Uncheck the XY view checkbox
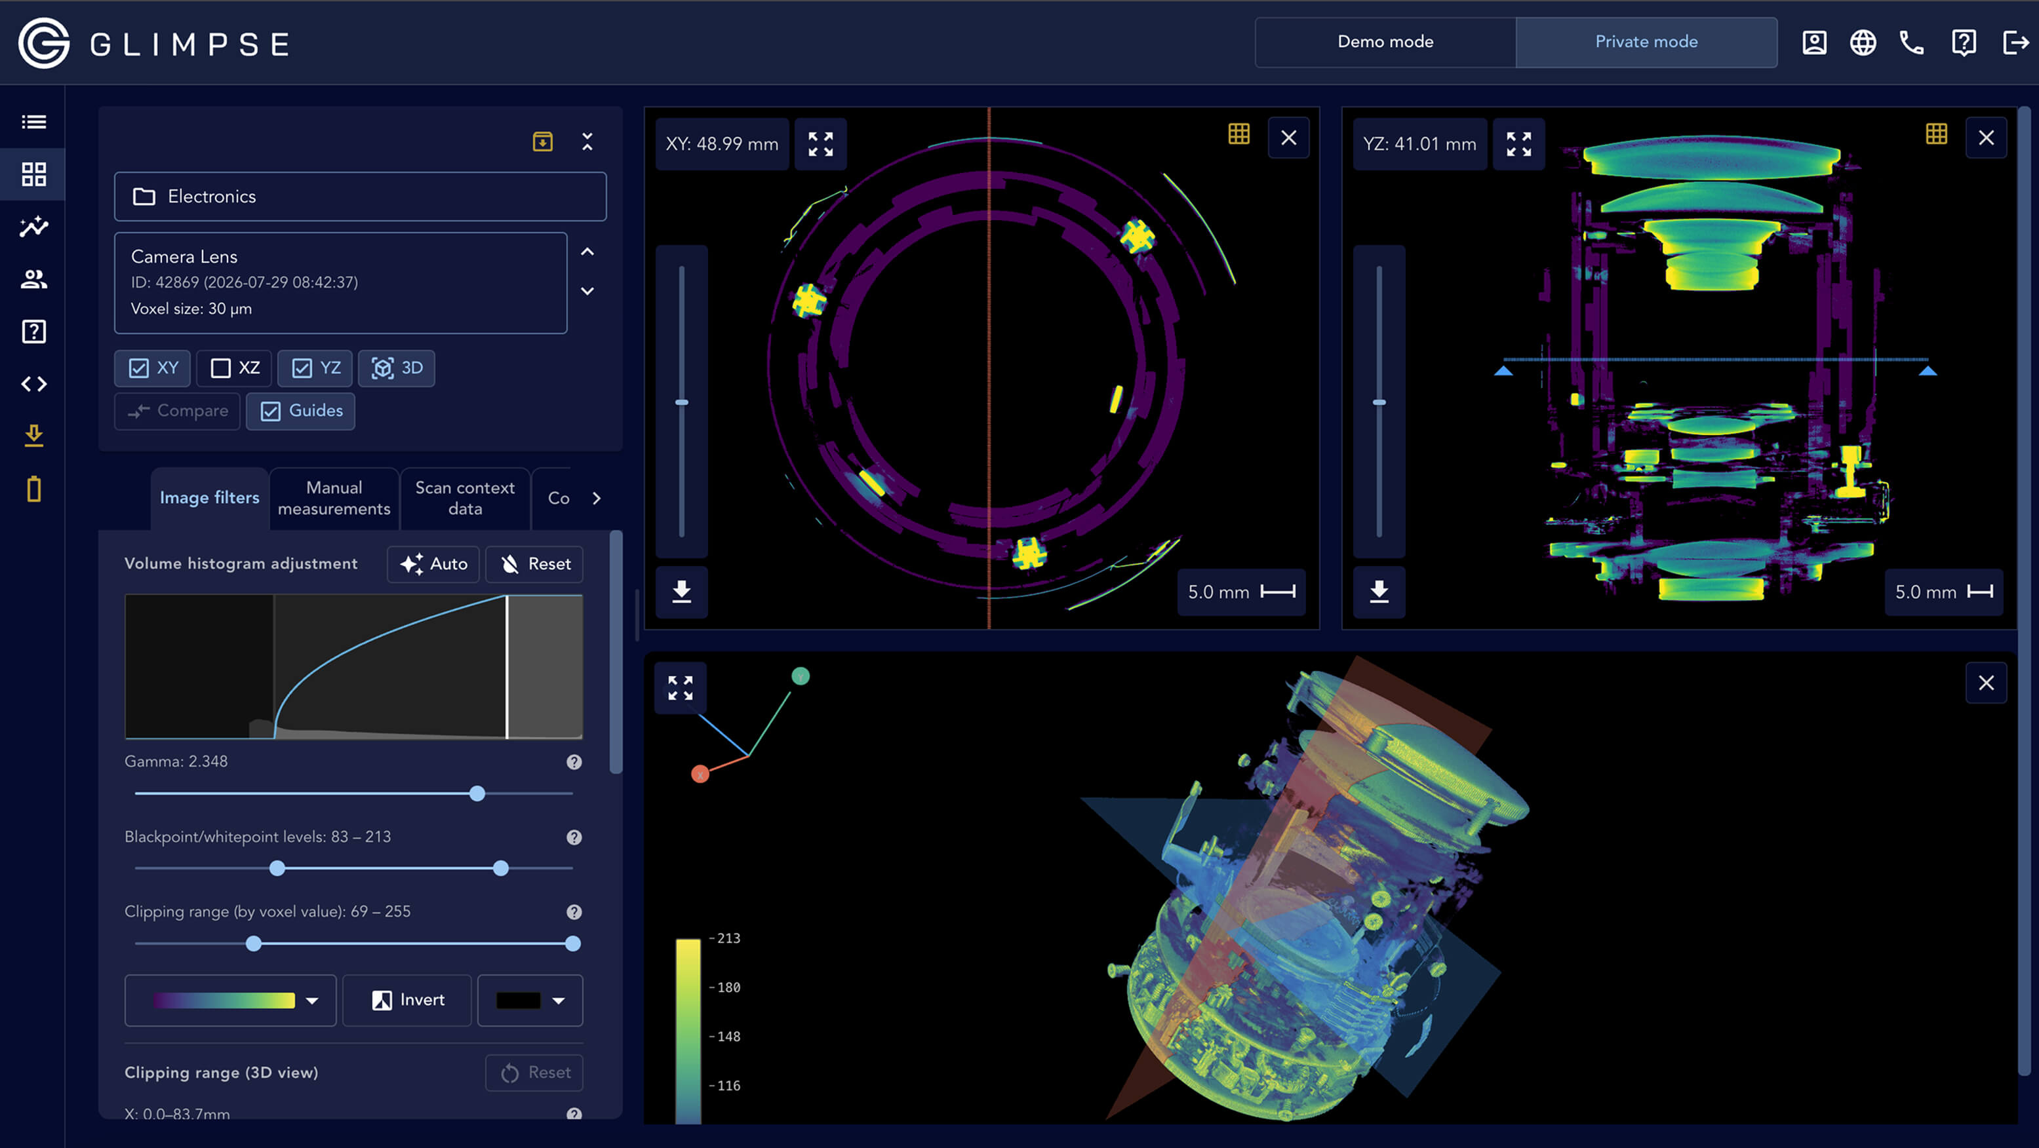 (x=152, y=368)
